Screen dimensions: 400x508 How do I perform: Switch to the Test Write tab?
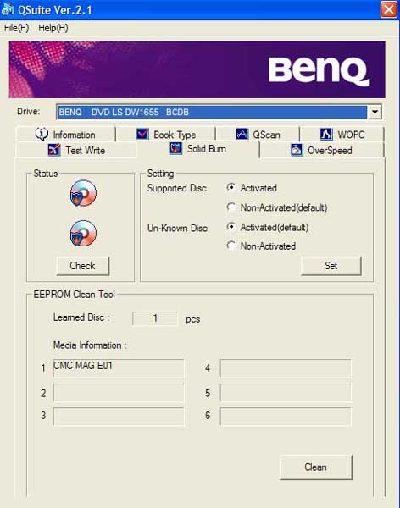point(76,150)
